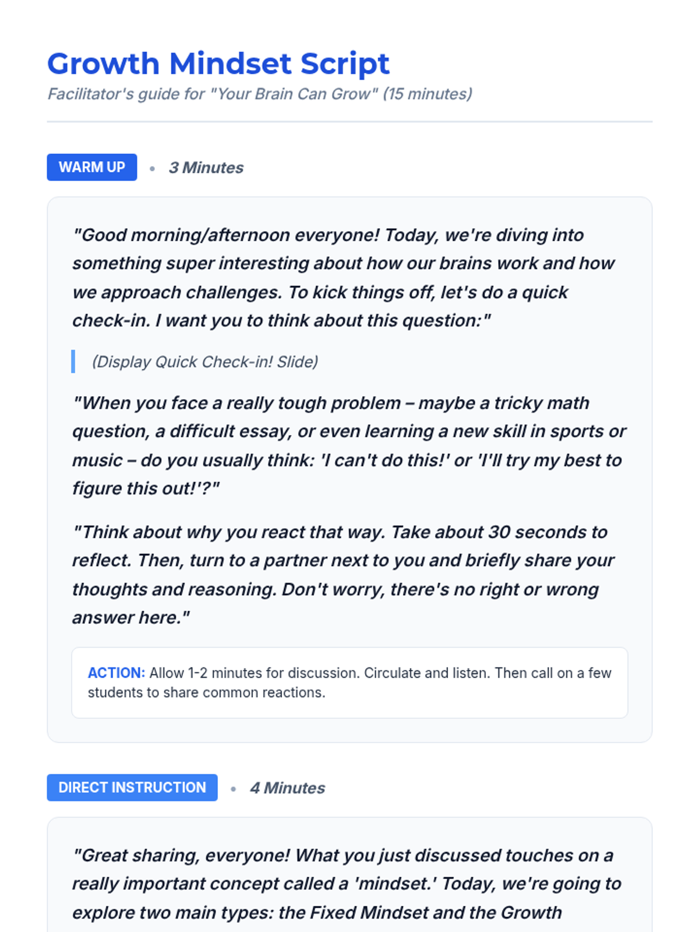Click the 3 Minutes duration label

[x=206, y=168]
